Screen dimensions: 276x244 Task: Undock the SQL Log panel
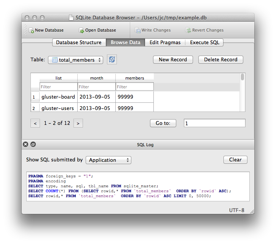[33, 145]
